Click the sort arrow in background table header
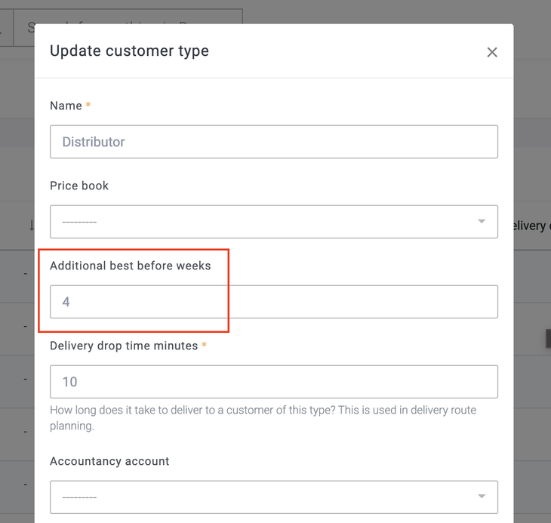The height and width of the screenshot is (523, 551). tap(32, 225)
